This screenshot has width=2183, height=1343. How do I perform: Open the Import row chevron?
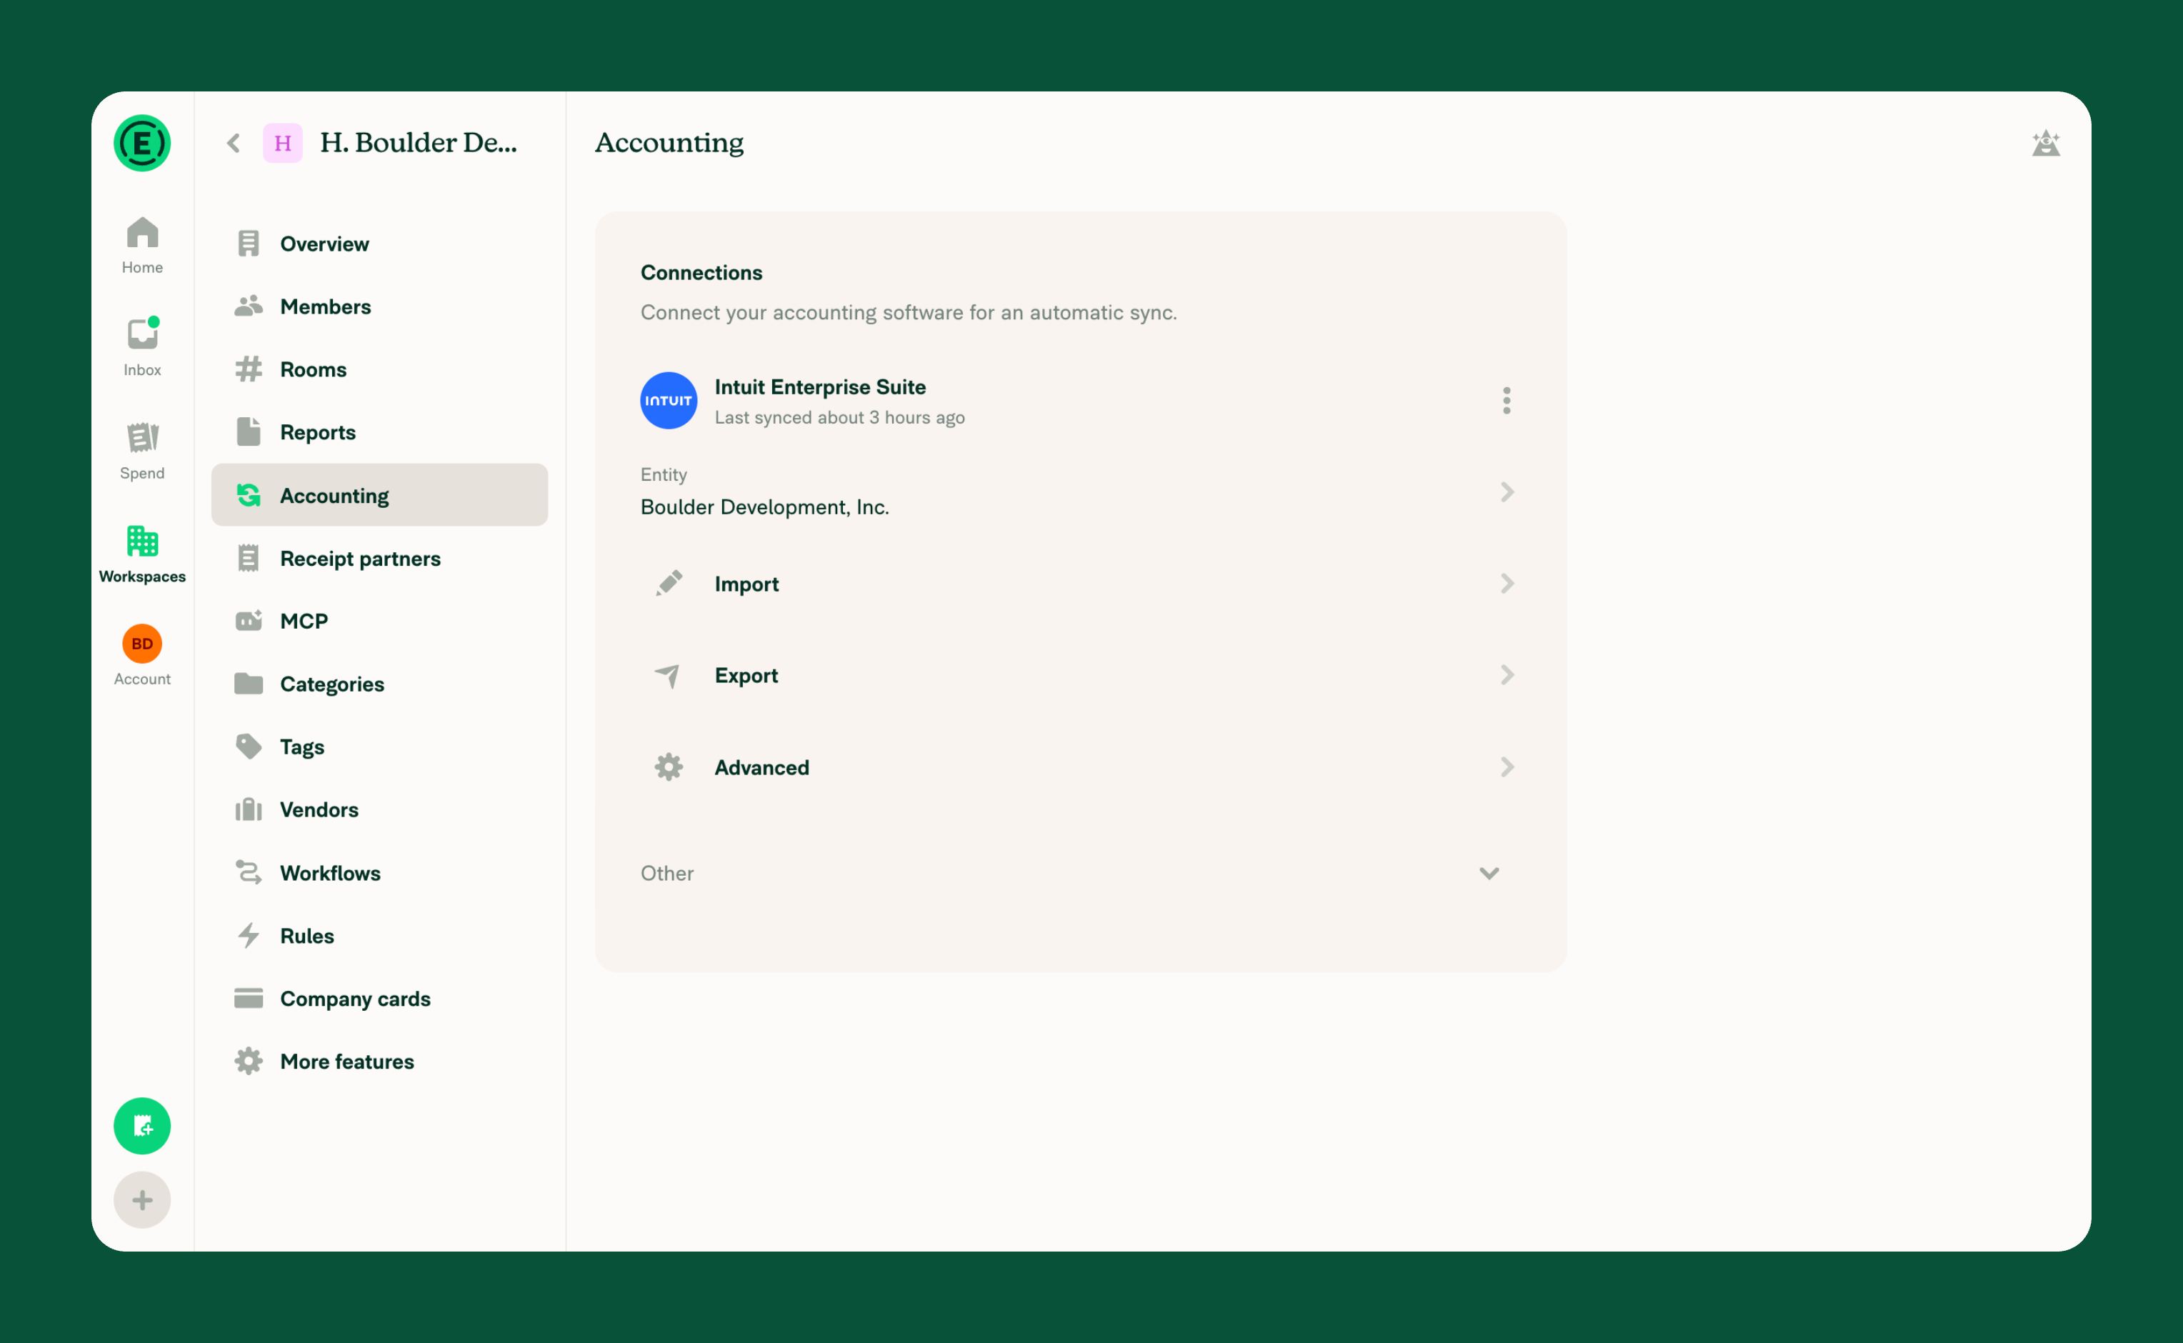click(x=1507, y=584)
